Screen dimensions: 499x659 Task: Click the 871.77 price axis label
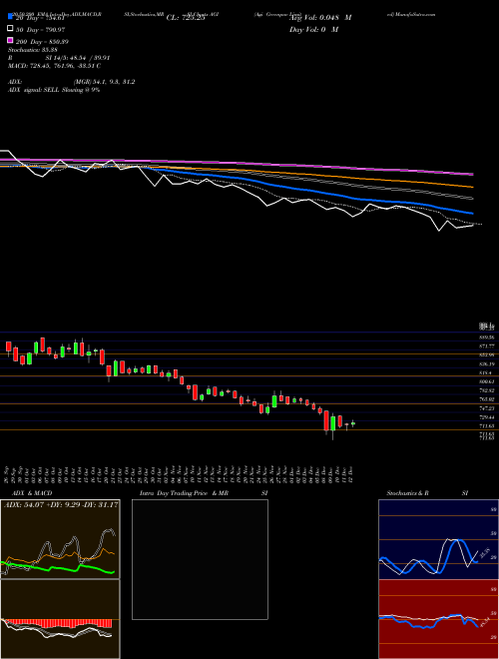click(x=487, y=345)
